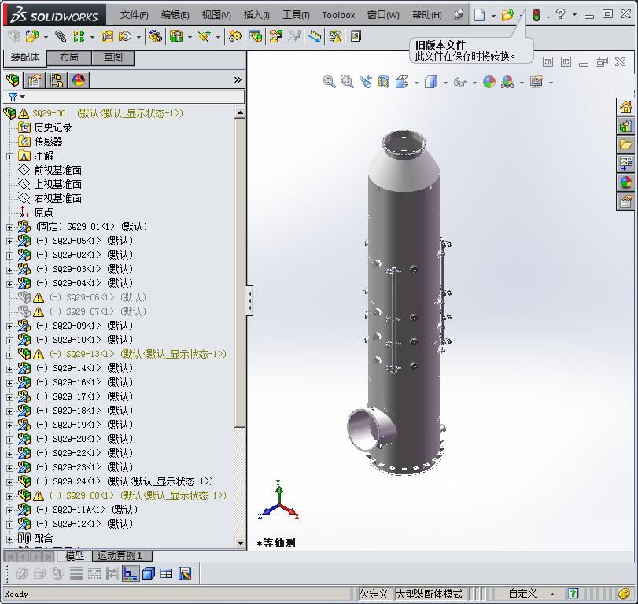Click the Move Component icon
This screenshot has width=638, height=604.
tap(125, 37)
